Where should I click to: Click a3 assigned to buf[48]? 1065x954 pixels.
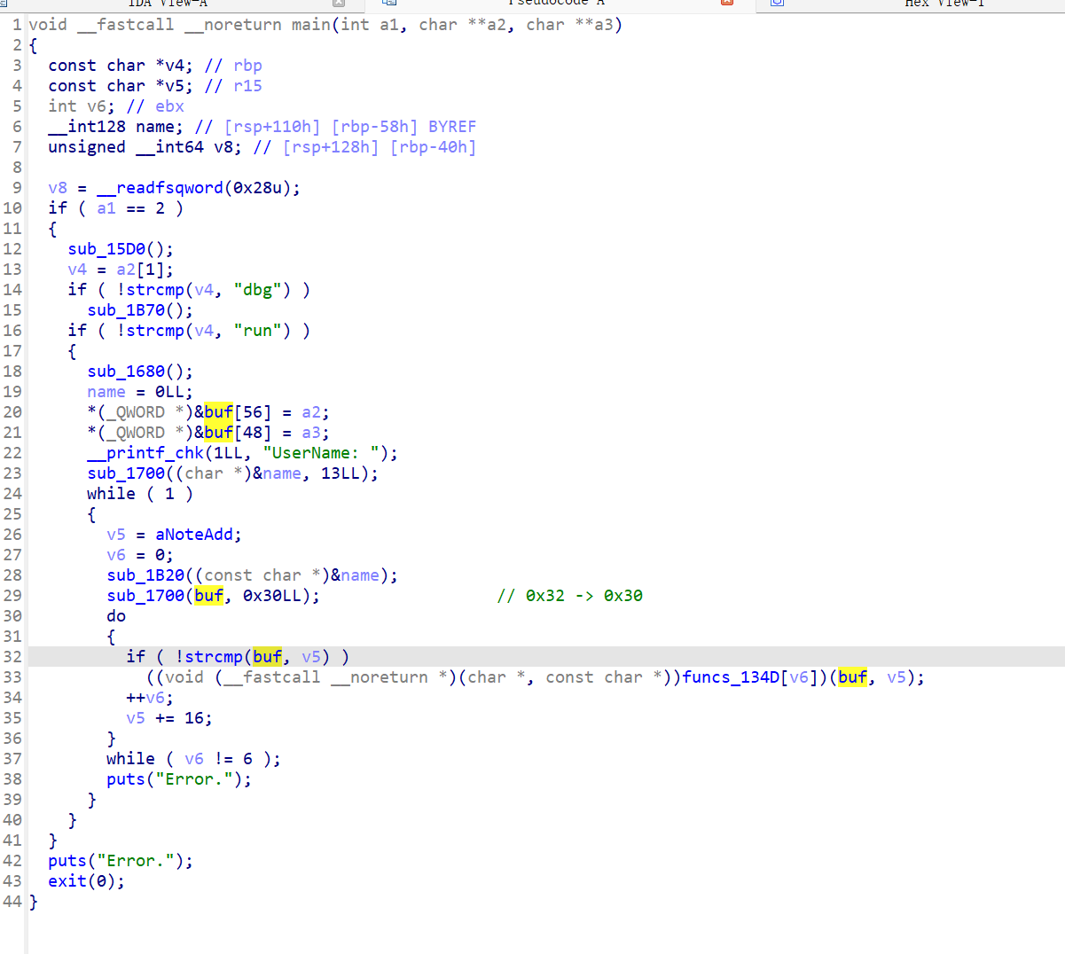[x=311, y=433]
